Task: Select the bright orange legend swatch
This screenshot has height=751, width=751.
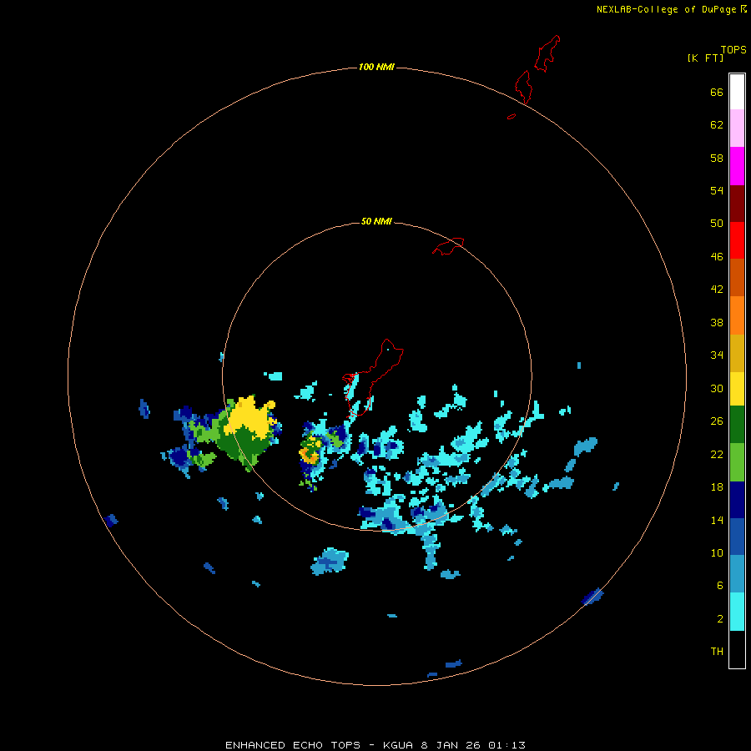Action: click(x=737, y=315)
